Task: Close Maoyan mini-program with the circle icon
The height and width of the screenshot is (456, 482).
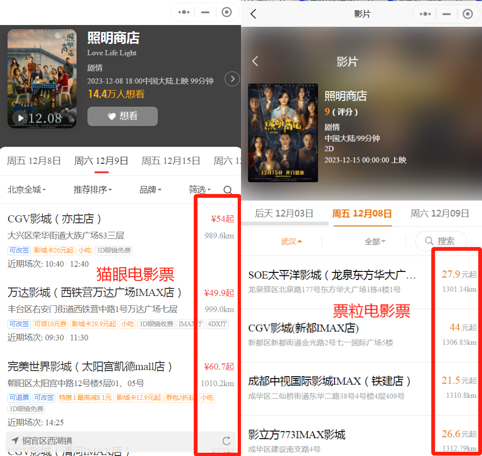Action: 226,12
